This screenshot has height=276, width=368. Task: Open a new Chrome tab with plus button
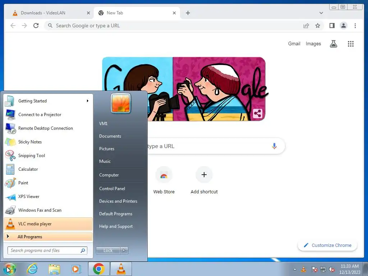click(x=188, y=13)
